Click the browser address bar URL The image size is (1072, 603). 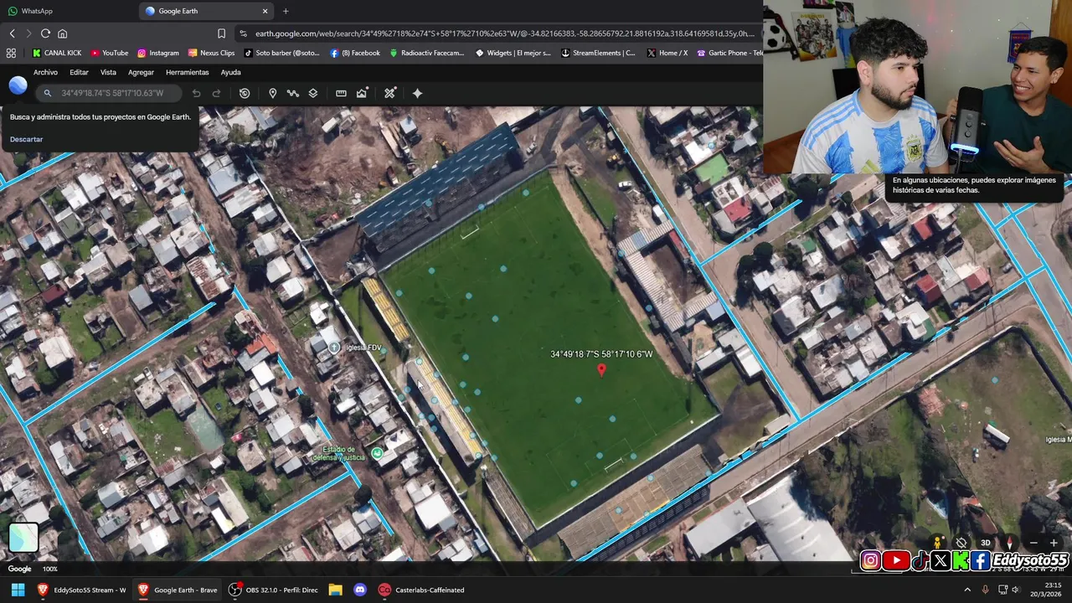[505, 33]
